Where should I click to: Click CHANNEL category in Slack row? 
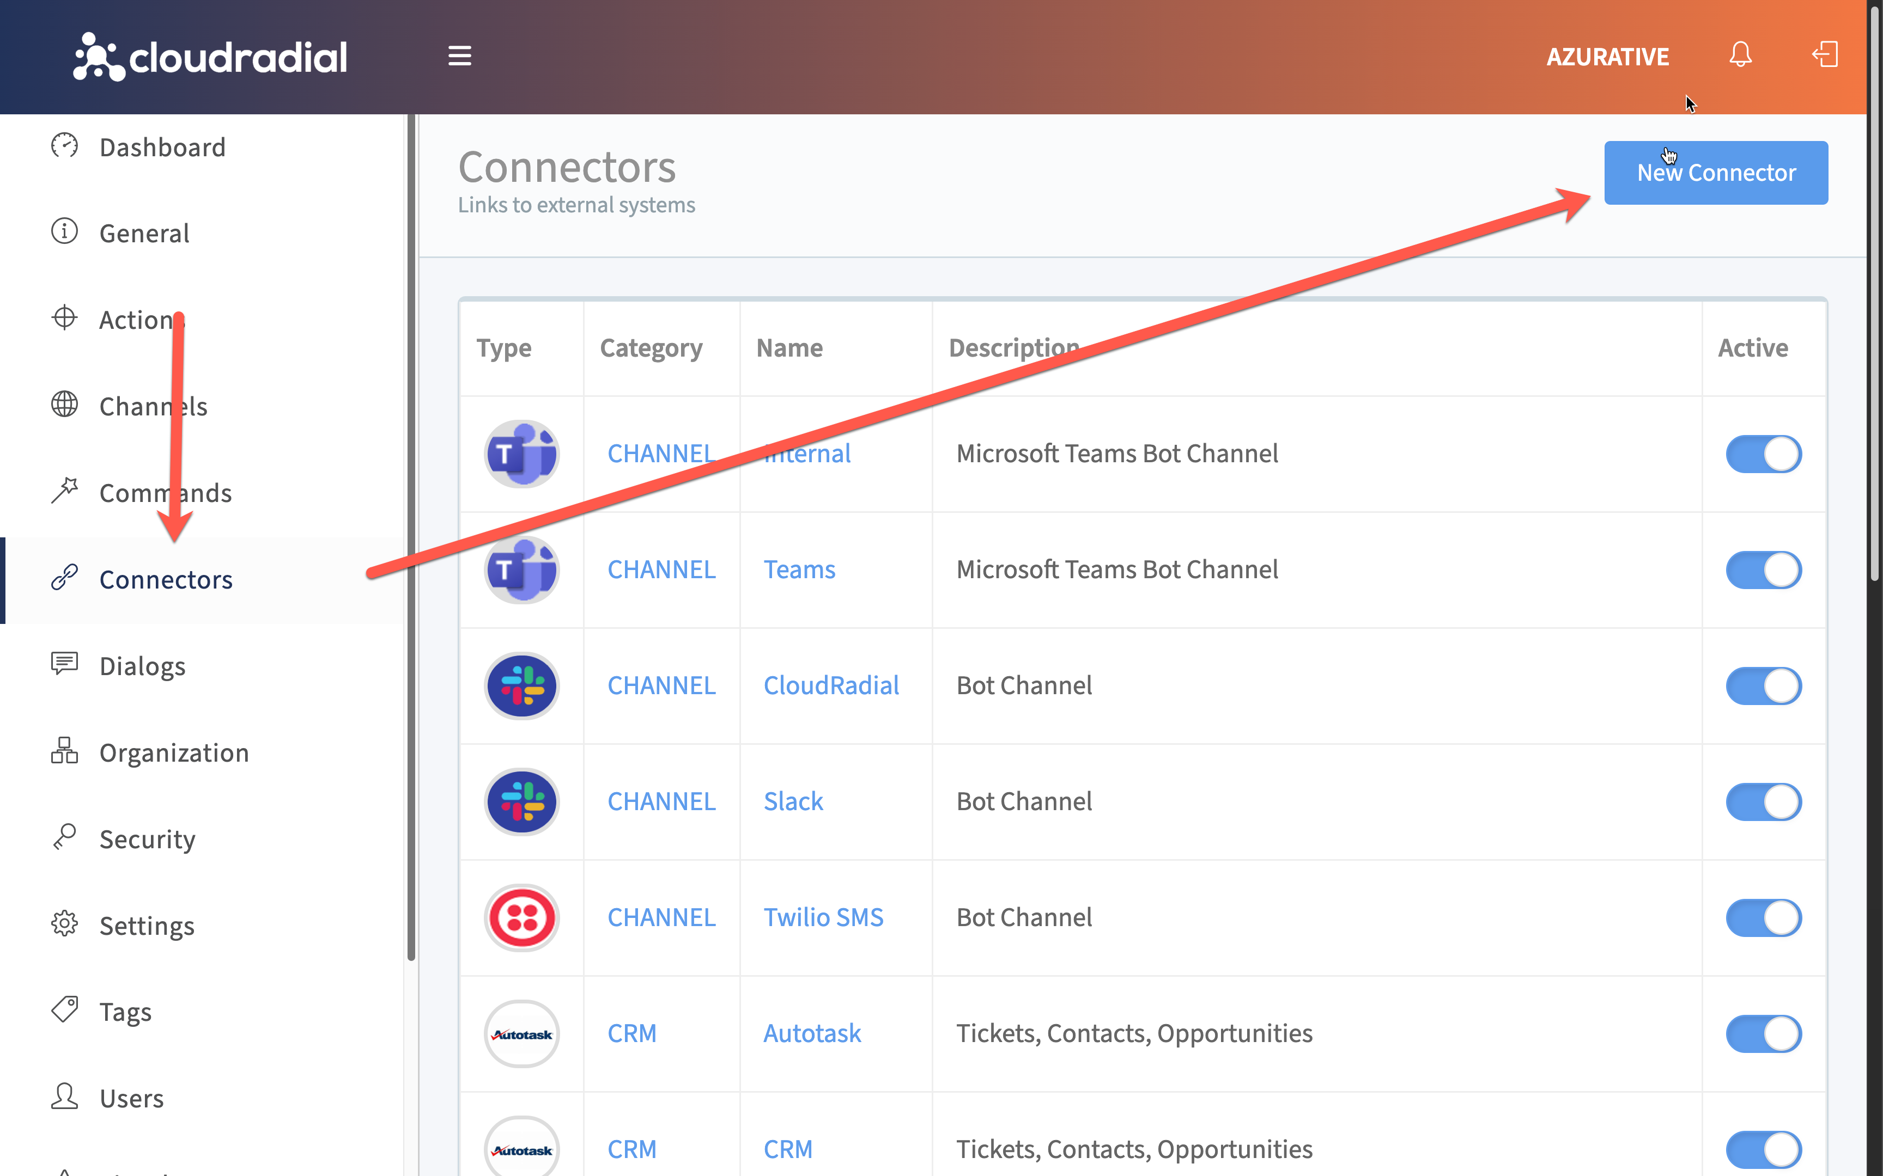[661, 801]
